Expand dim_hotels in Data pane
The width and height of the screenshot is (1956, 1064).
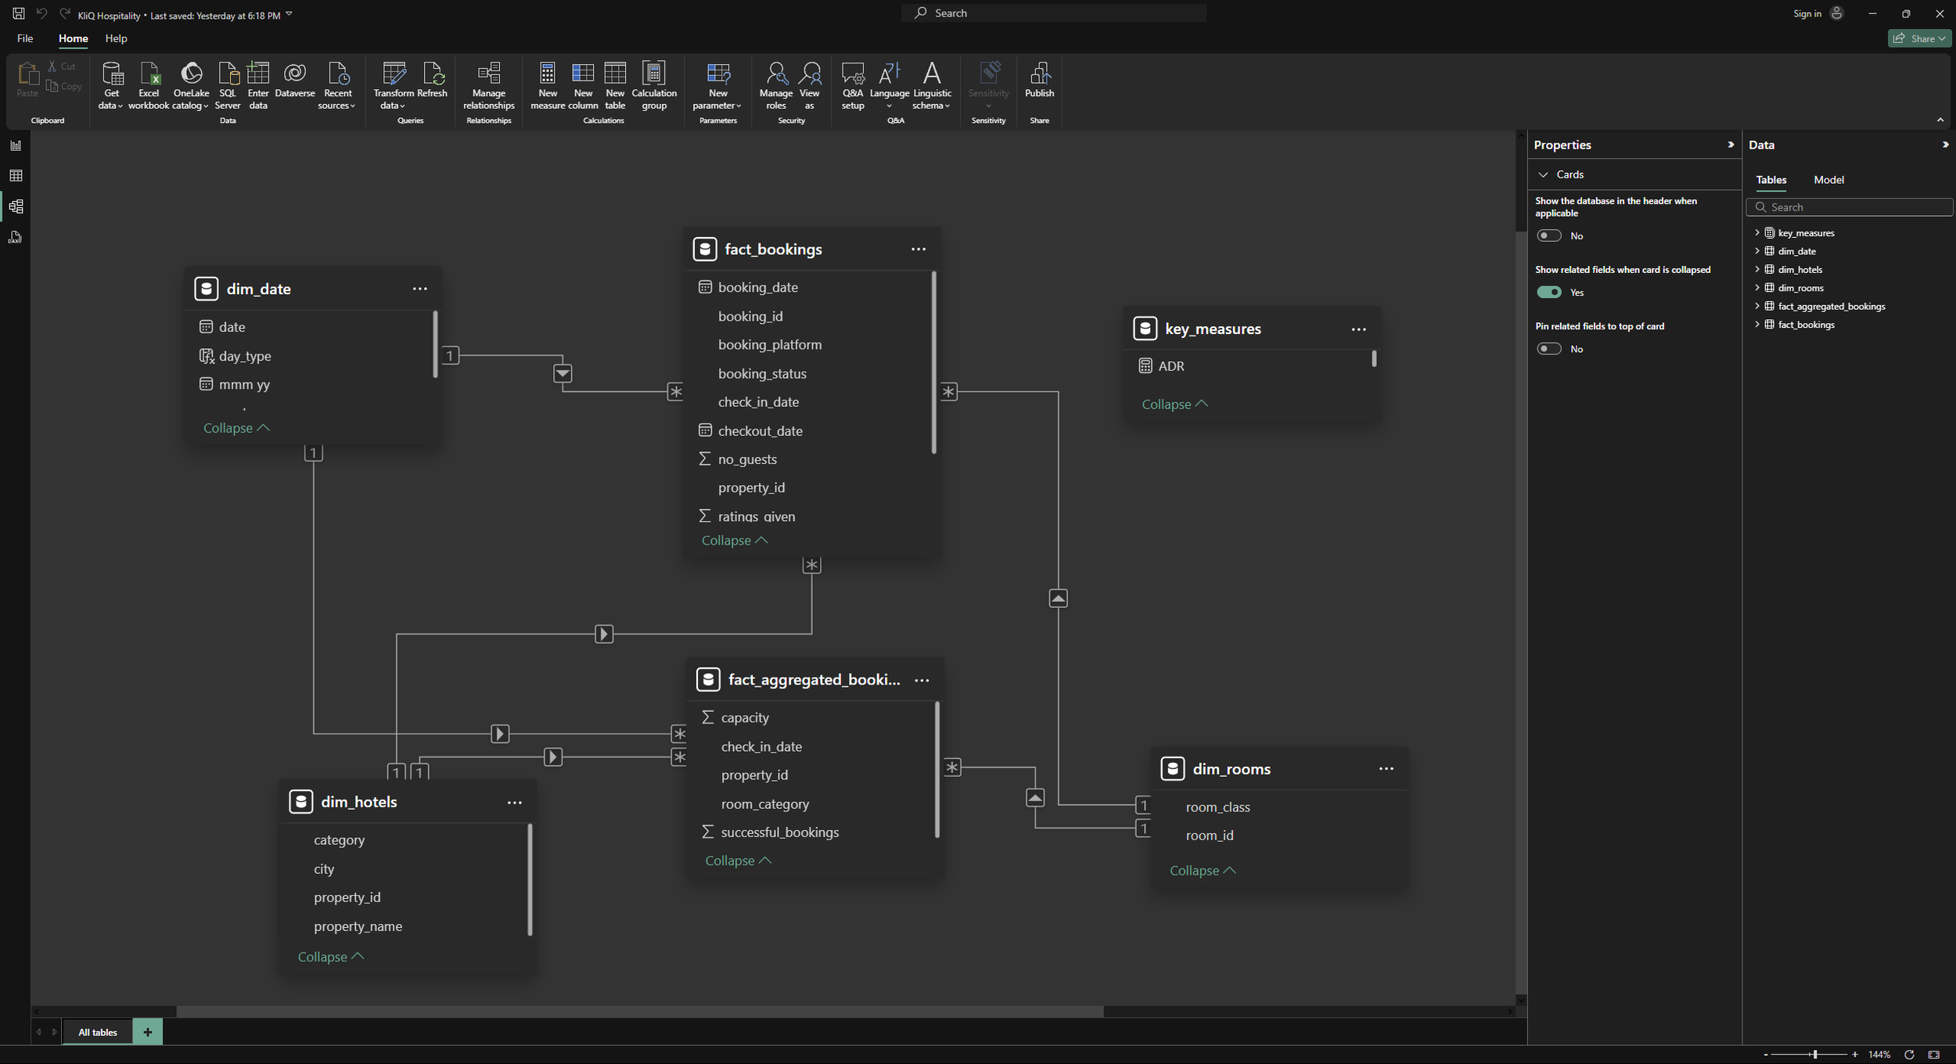(x=1756, y=269)
